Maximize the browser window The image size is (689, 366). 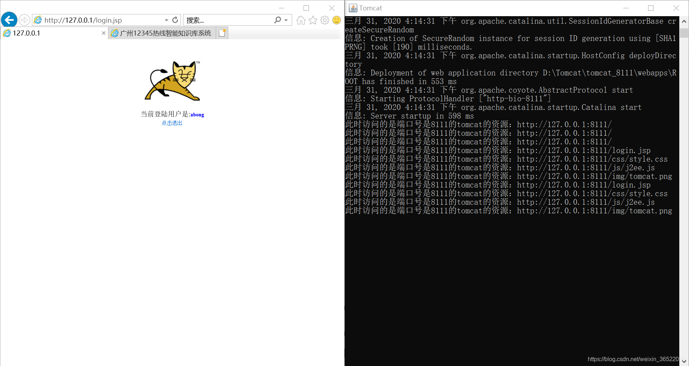[306, 8]
